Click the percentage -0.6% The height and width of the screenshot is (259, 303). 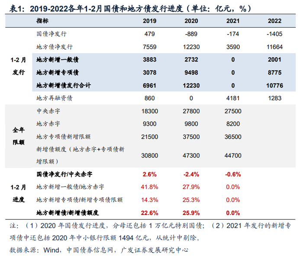(233, 174)
